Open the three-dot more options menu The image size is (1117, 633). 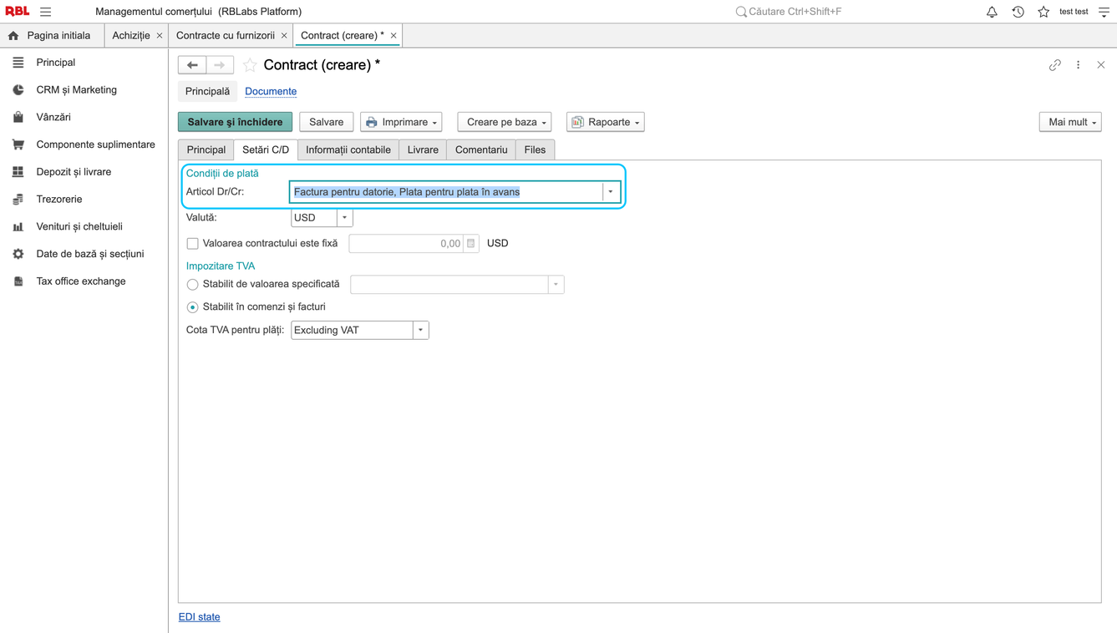point(1078,65)
